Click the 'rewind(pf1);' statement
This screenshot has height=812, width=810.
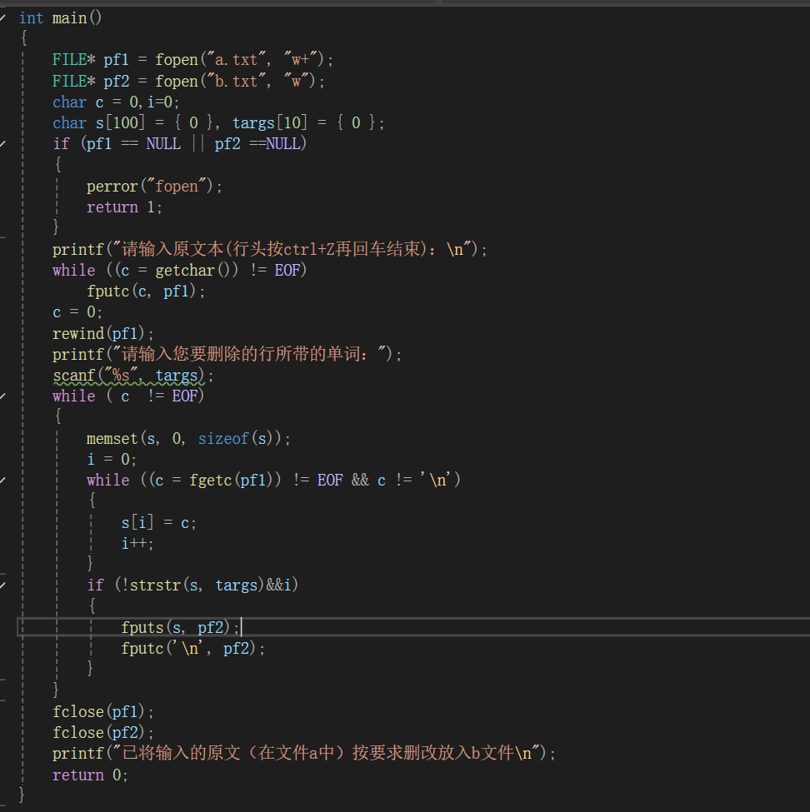(x=103, y=333)
